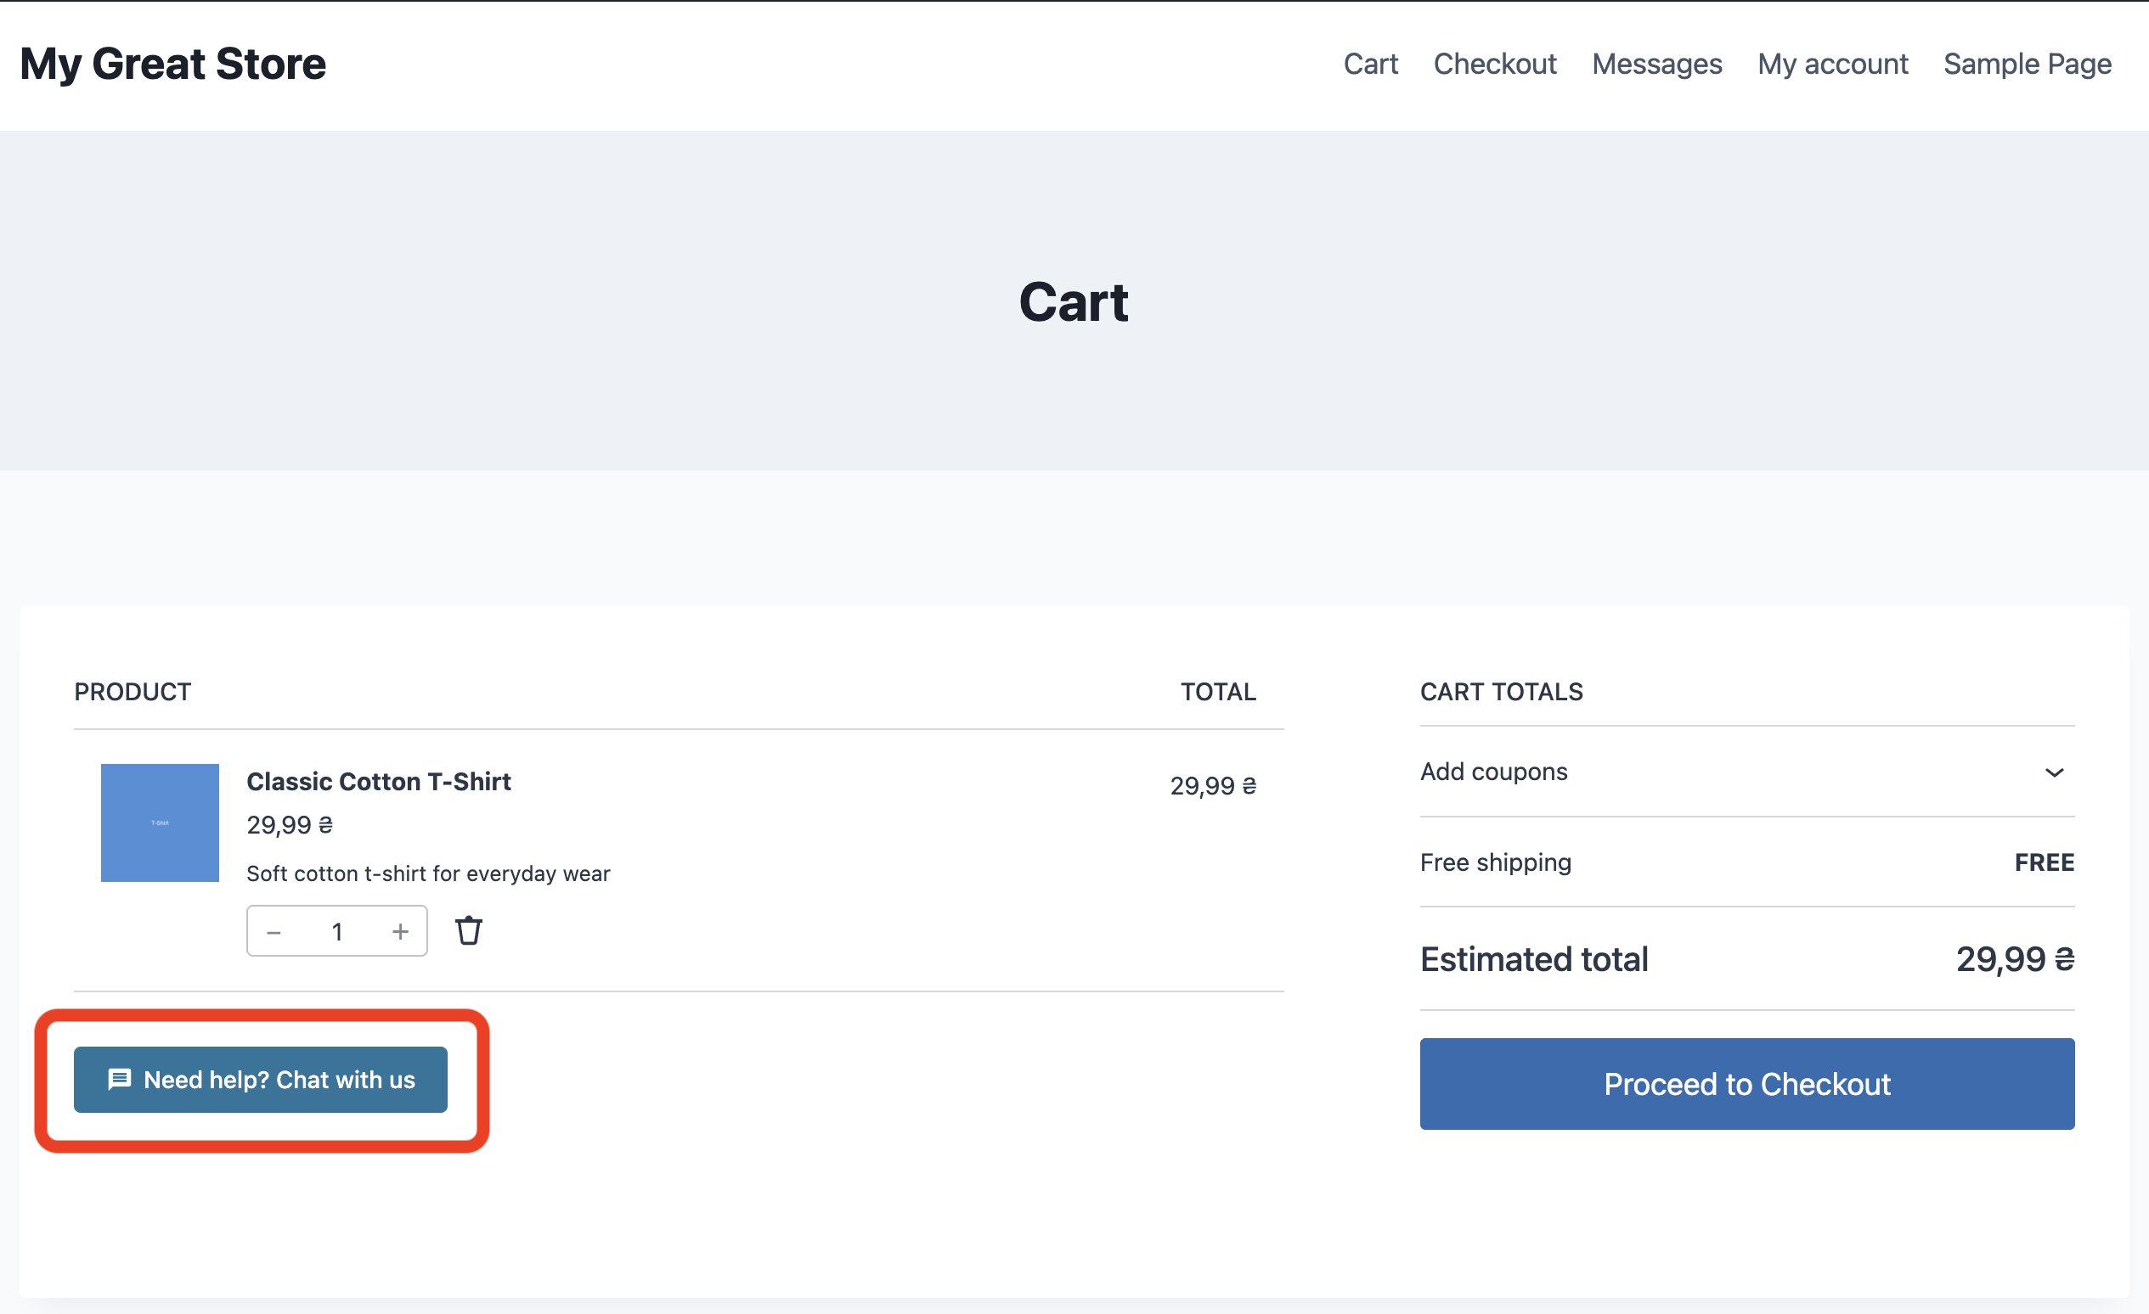Viewport: 2149px width, 1314px height.
Task: Click the Need help? Chat with us button
Action: tap(260, 1080)
